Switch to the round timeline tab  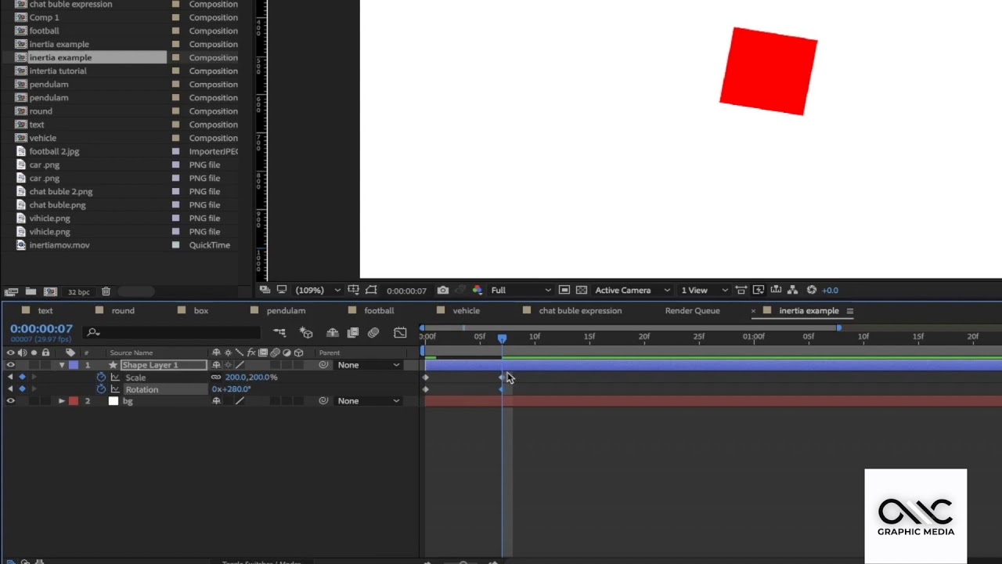tap(123, 311)
